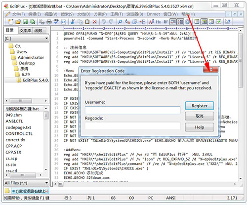
Task: Open Find with the magnifier icon
Action: pyautogui.click(x=120, y=22)
